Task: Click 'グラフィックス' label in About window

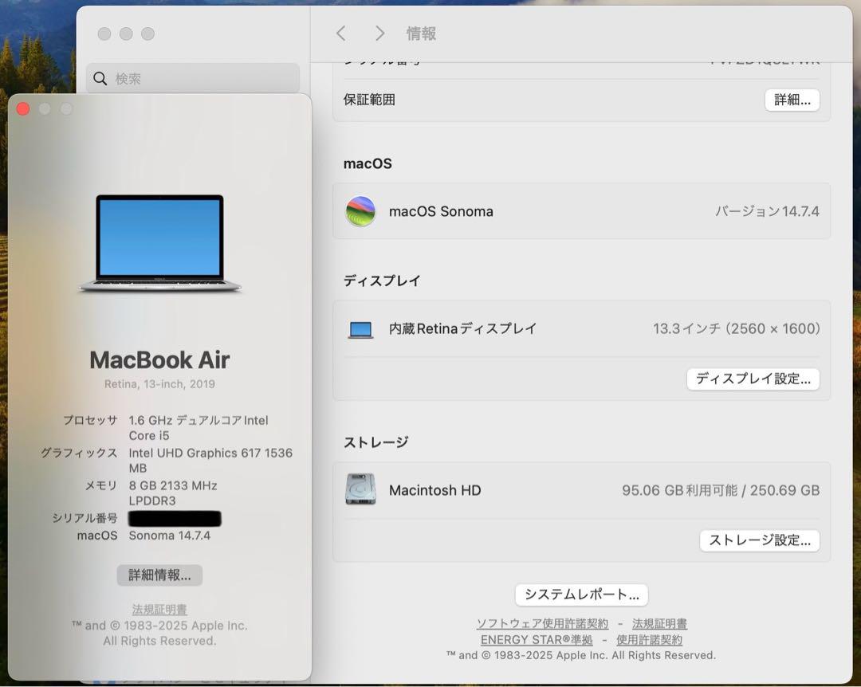Action: 79,453
